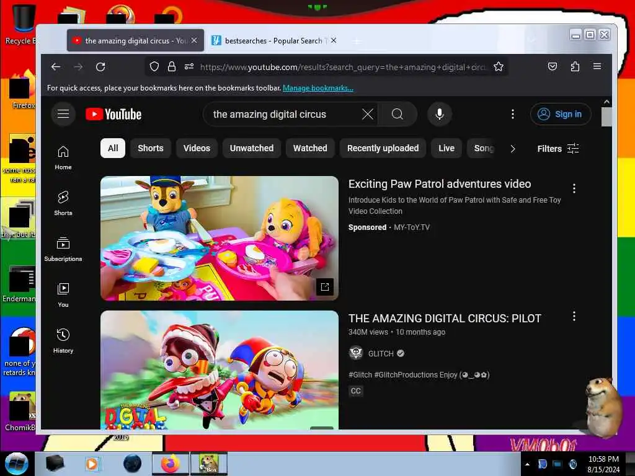Click the external link icon on Paw Patrol thumbnail
The height and width of the screenshot is (476, 635).
(x=325, y=287)
